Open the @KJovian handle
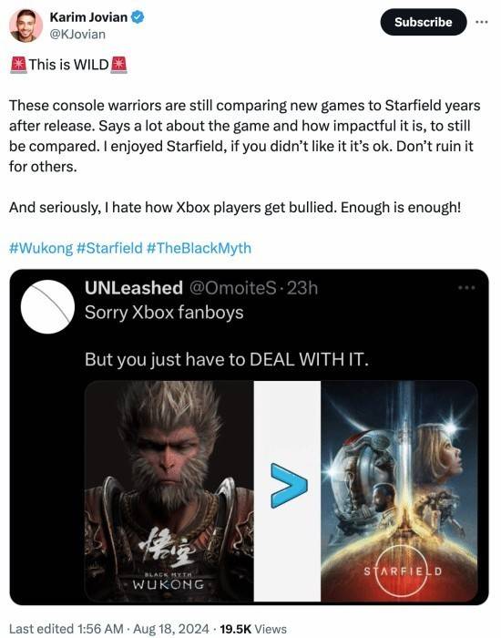The height and width of the screenshot is (638, 501). (77, 35)
